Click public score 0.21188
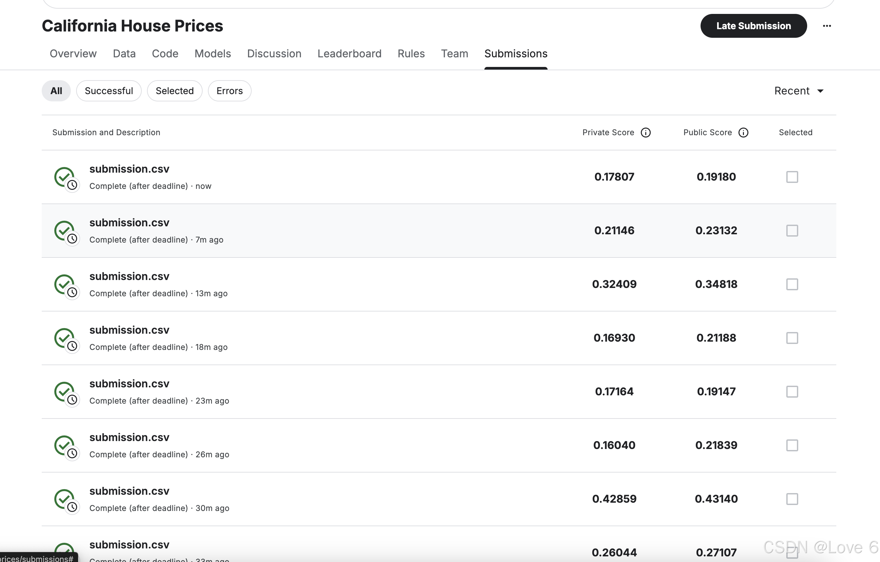 click(x=716, y=338)
